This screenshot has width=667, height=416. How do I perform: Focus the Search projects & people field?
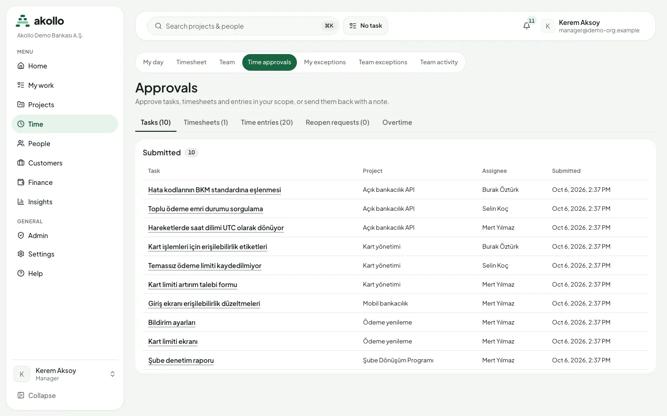pos(243,26)
